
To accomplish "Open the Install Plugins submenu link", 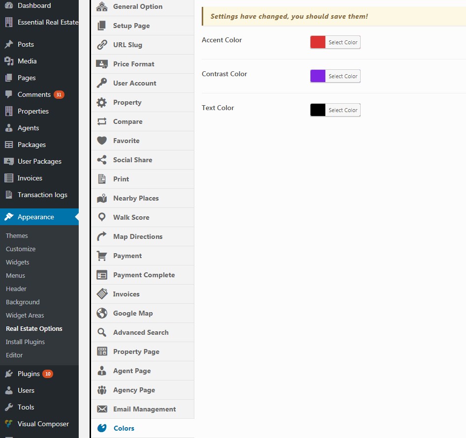I will pyautogui.click(x=25, y=342).
